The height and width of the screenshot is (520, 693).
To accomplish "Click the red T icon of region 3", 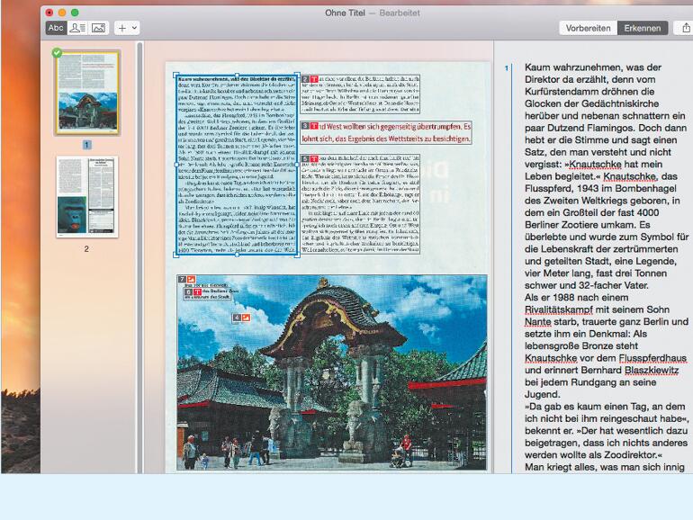I will (x=314, y=126).
